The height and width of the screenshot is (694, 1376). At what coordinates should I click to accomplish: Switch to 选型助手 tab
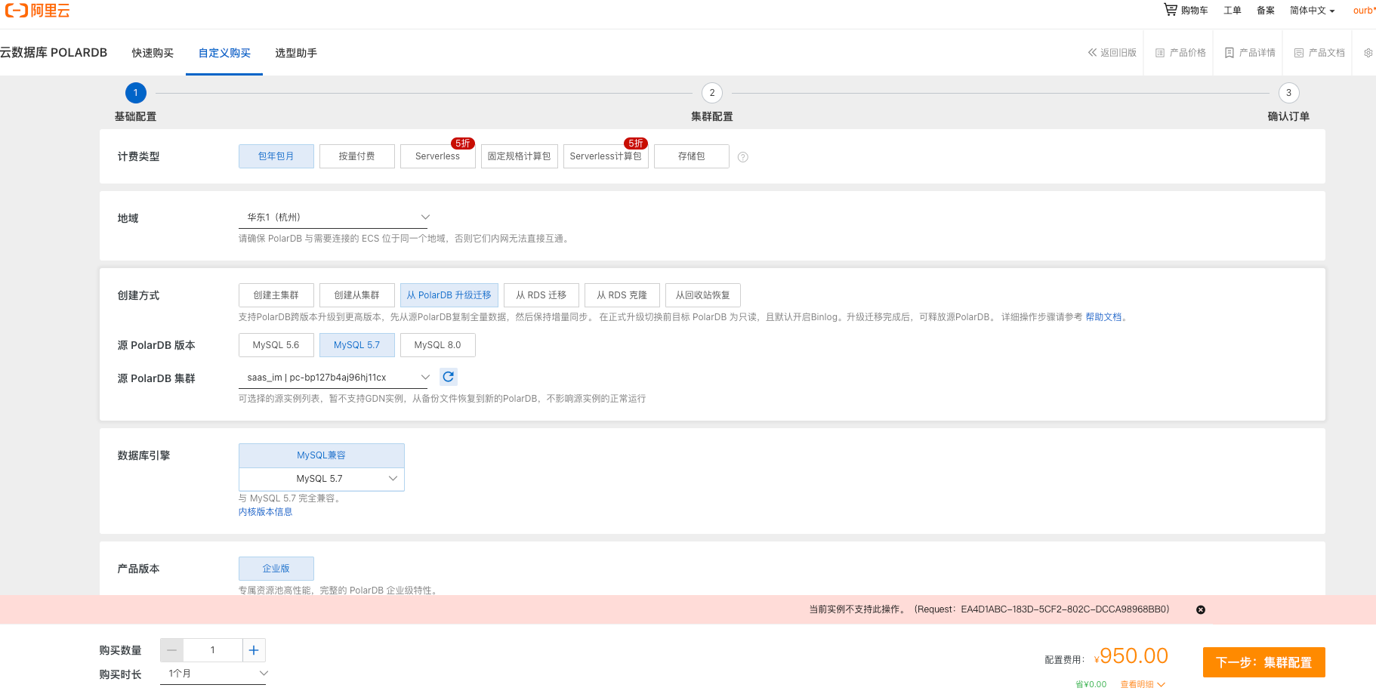click(296, 53)
